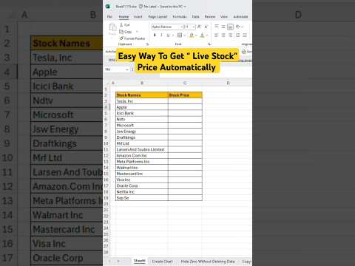Switch to the Formulas ribbon tab

click(x=180, y=16)
